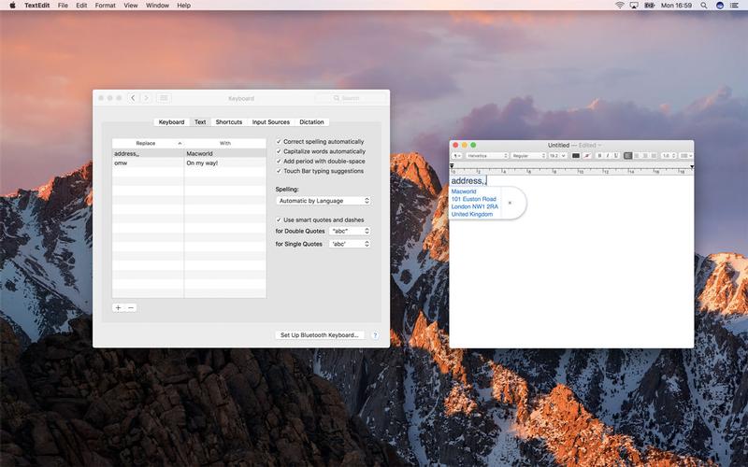
Task: Toggle underline in TextEdit toolbar
Action: click(615, 156)
